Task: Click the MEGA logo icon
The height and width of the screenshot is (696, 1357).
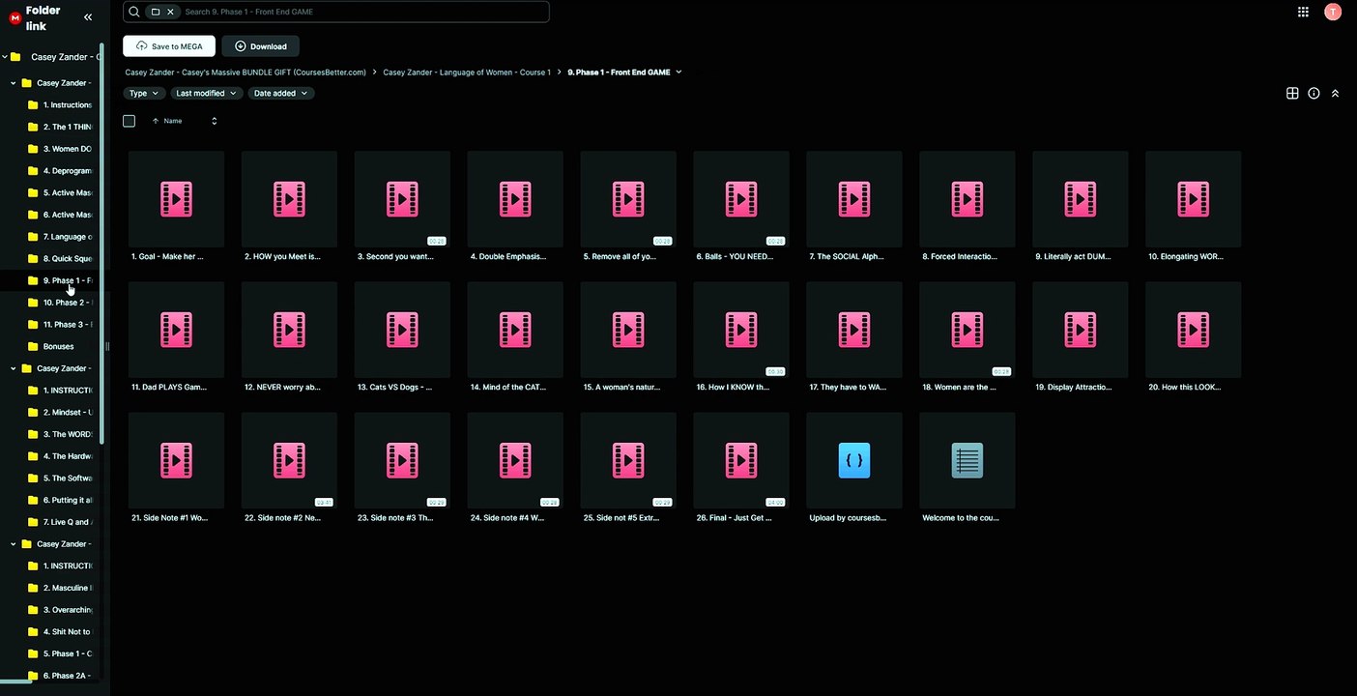Action: click(14, 17)
